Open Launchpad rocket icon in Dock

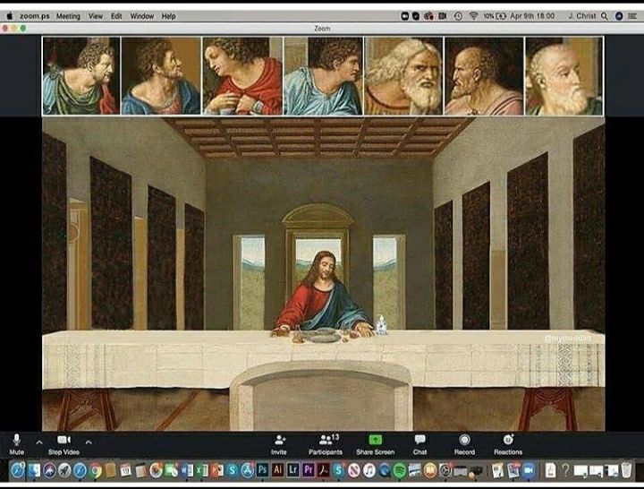coord(64,470)
